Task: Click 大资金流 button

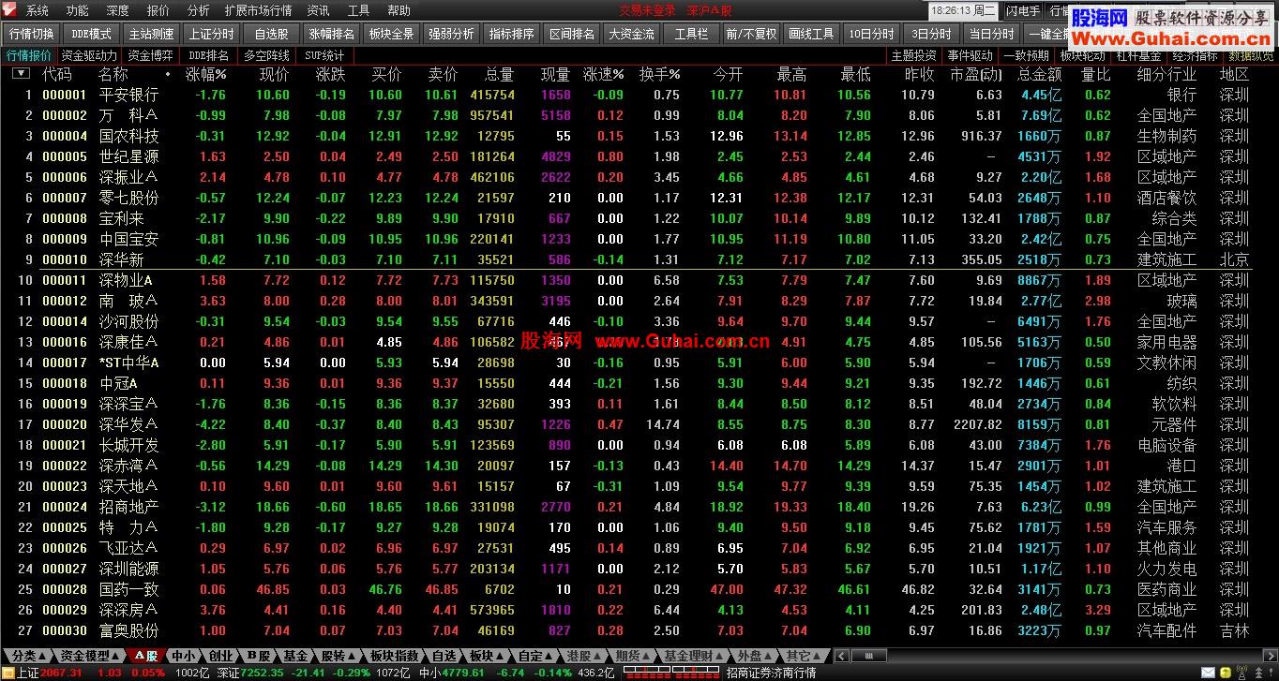Action: (631, 34)
